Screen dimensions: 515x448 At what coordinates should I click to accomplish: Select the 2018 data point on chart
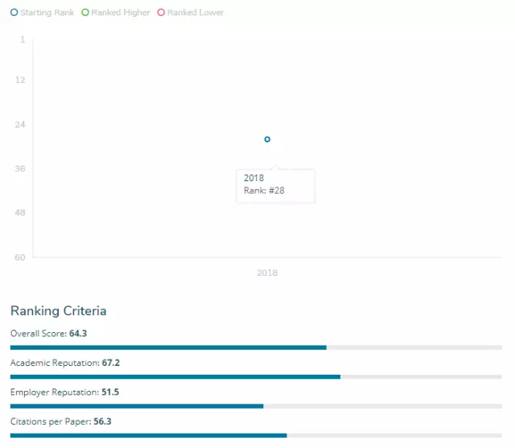[267, 139]
